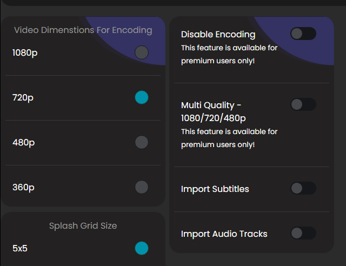Click the Splash Grid Size heading
Screen dimensions: 346x266
coord(83,225)
